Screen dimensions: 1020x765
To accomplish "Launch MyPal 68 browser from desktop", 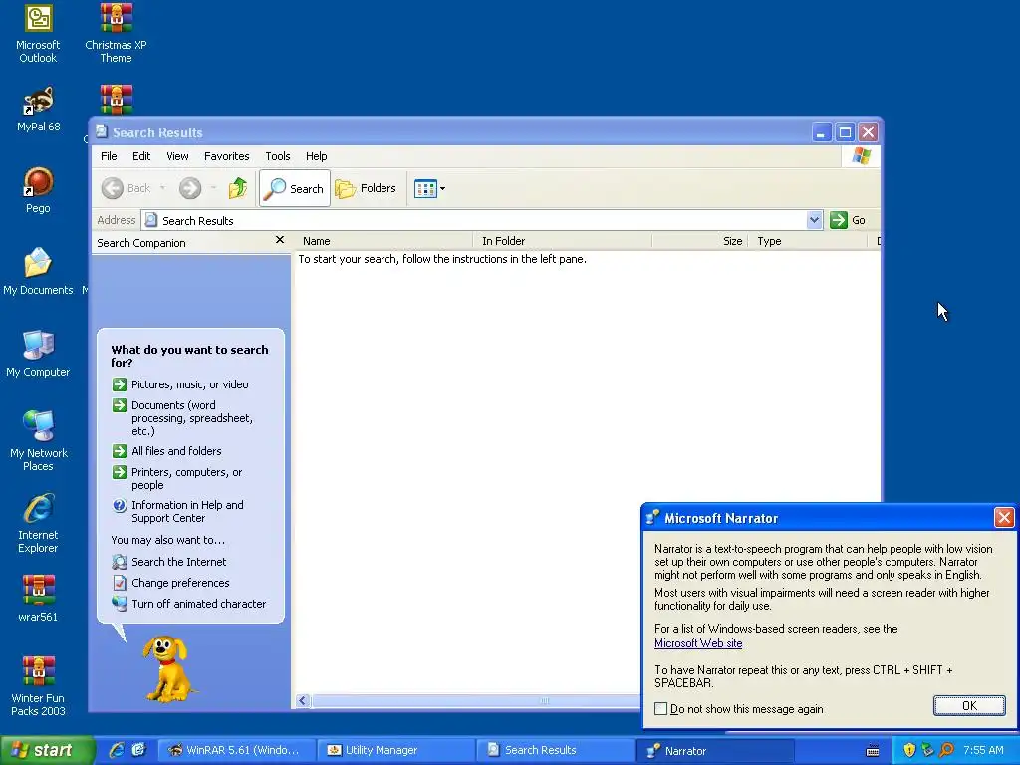I will click(39, 110).
